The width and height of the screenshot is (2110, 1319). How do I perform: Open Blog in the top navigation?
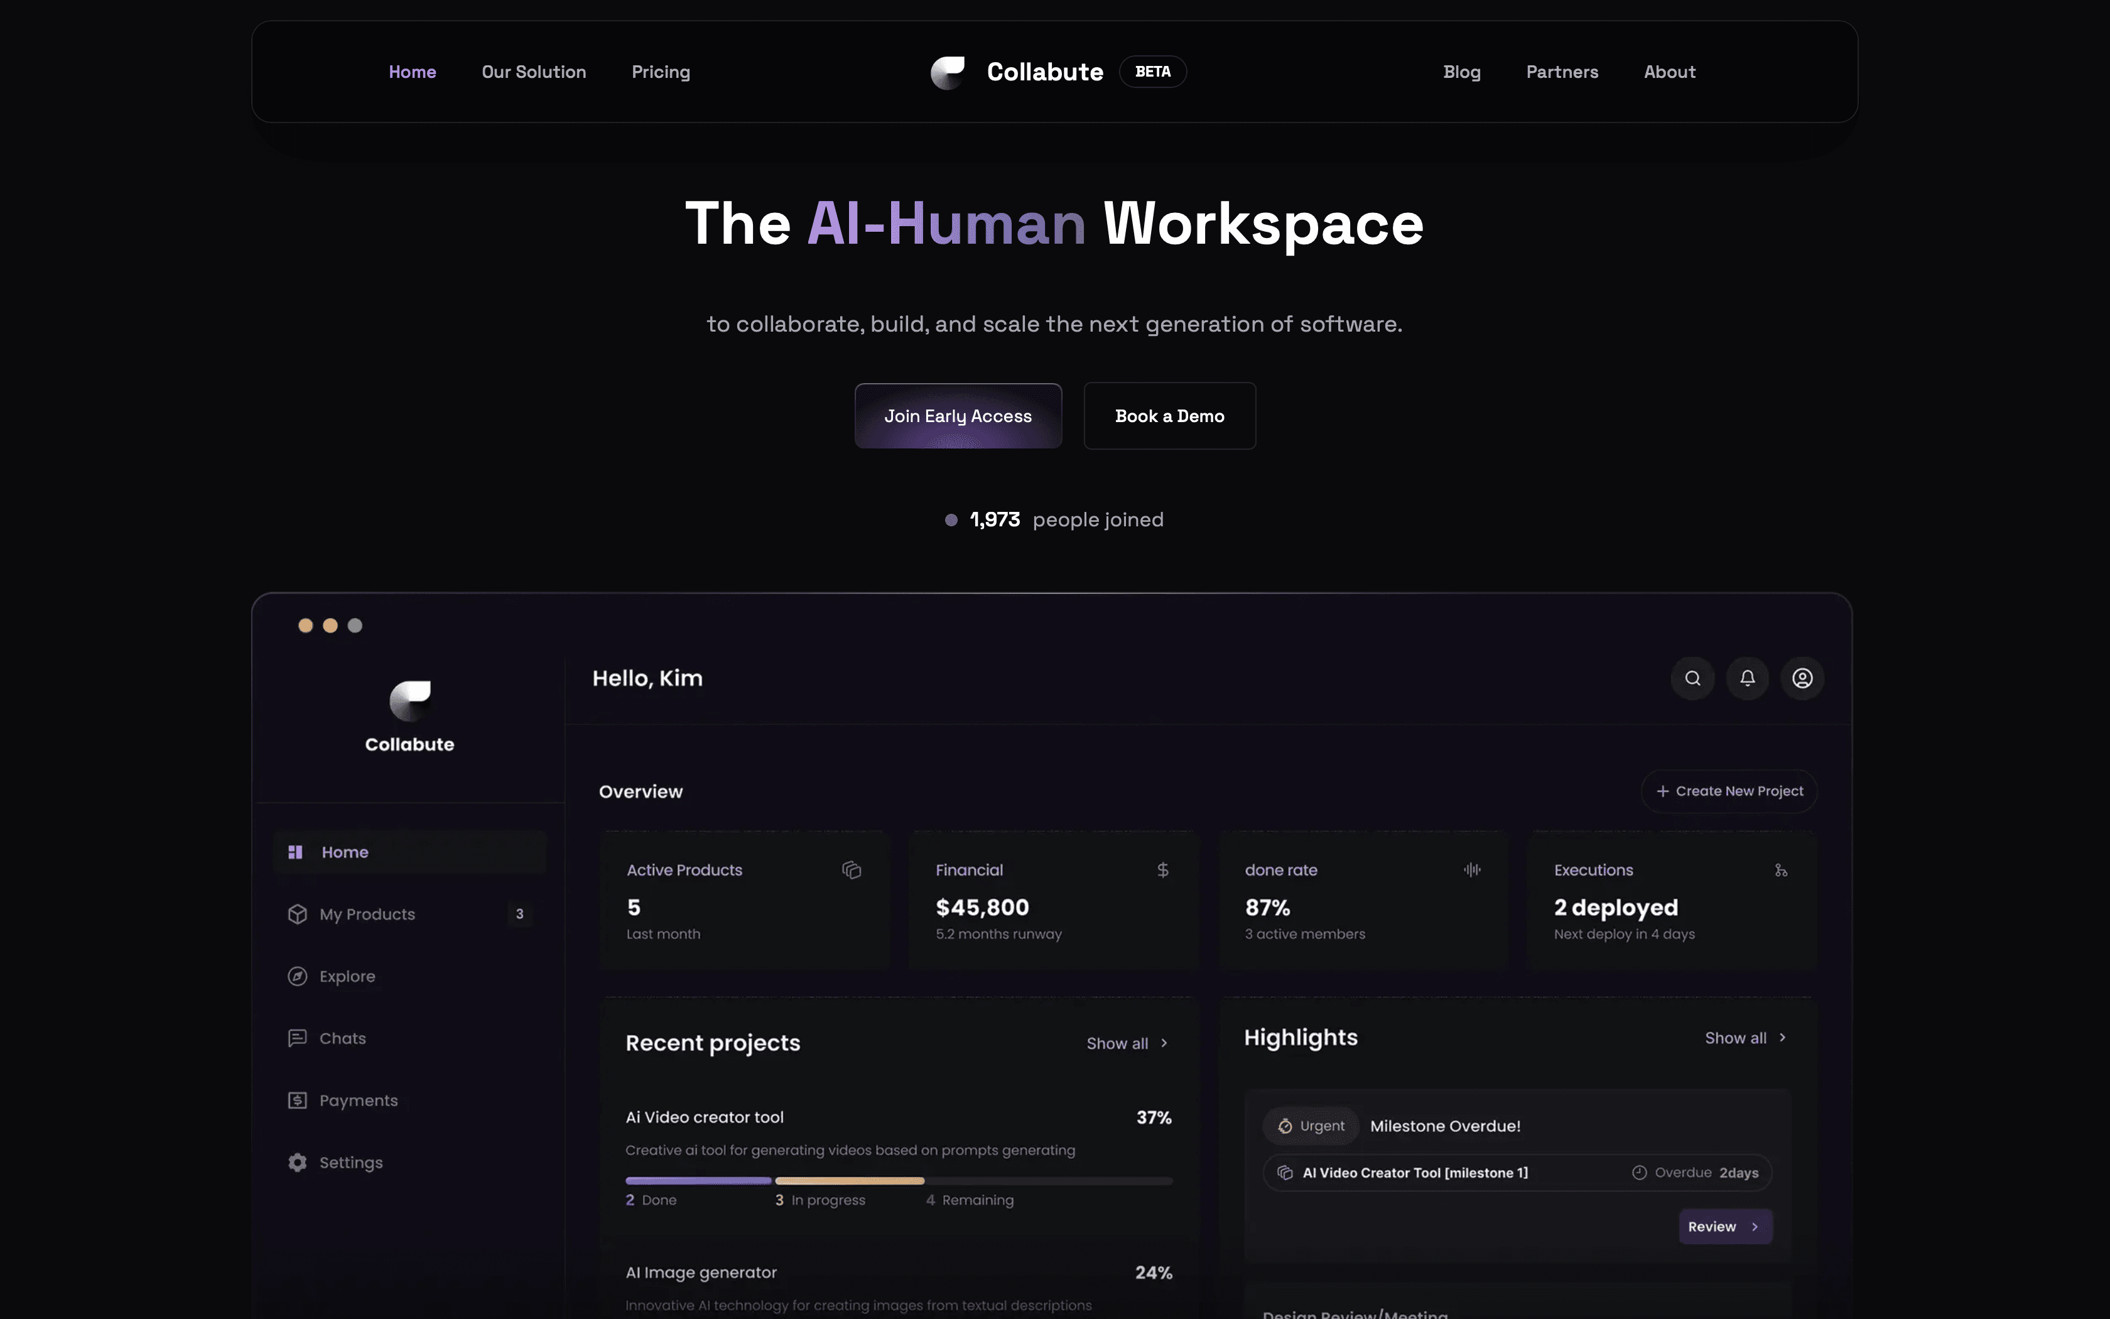click(1461, 72)
